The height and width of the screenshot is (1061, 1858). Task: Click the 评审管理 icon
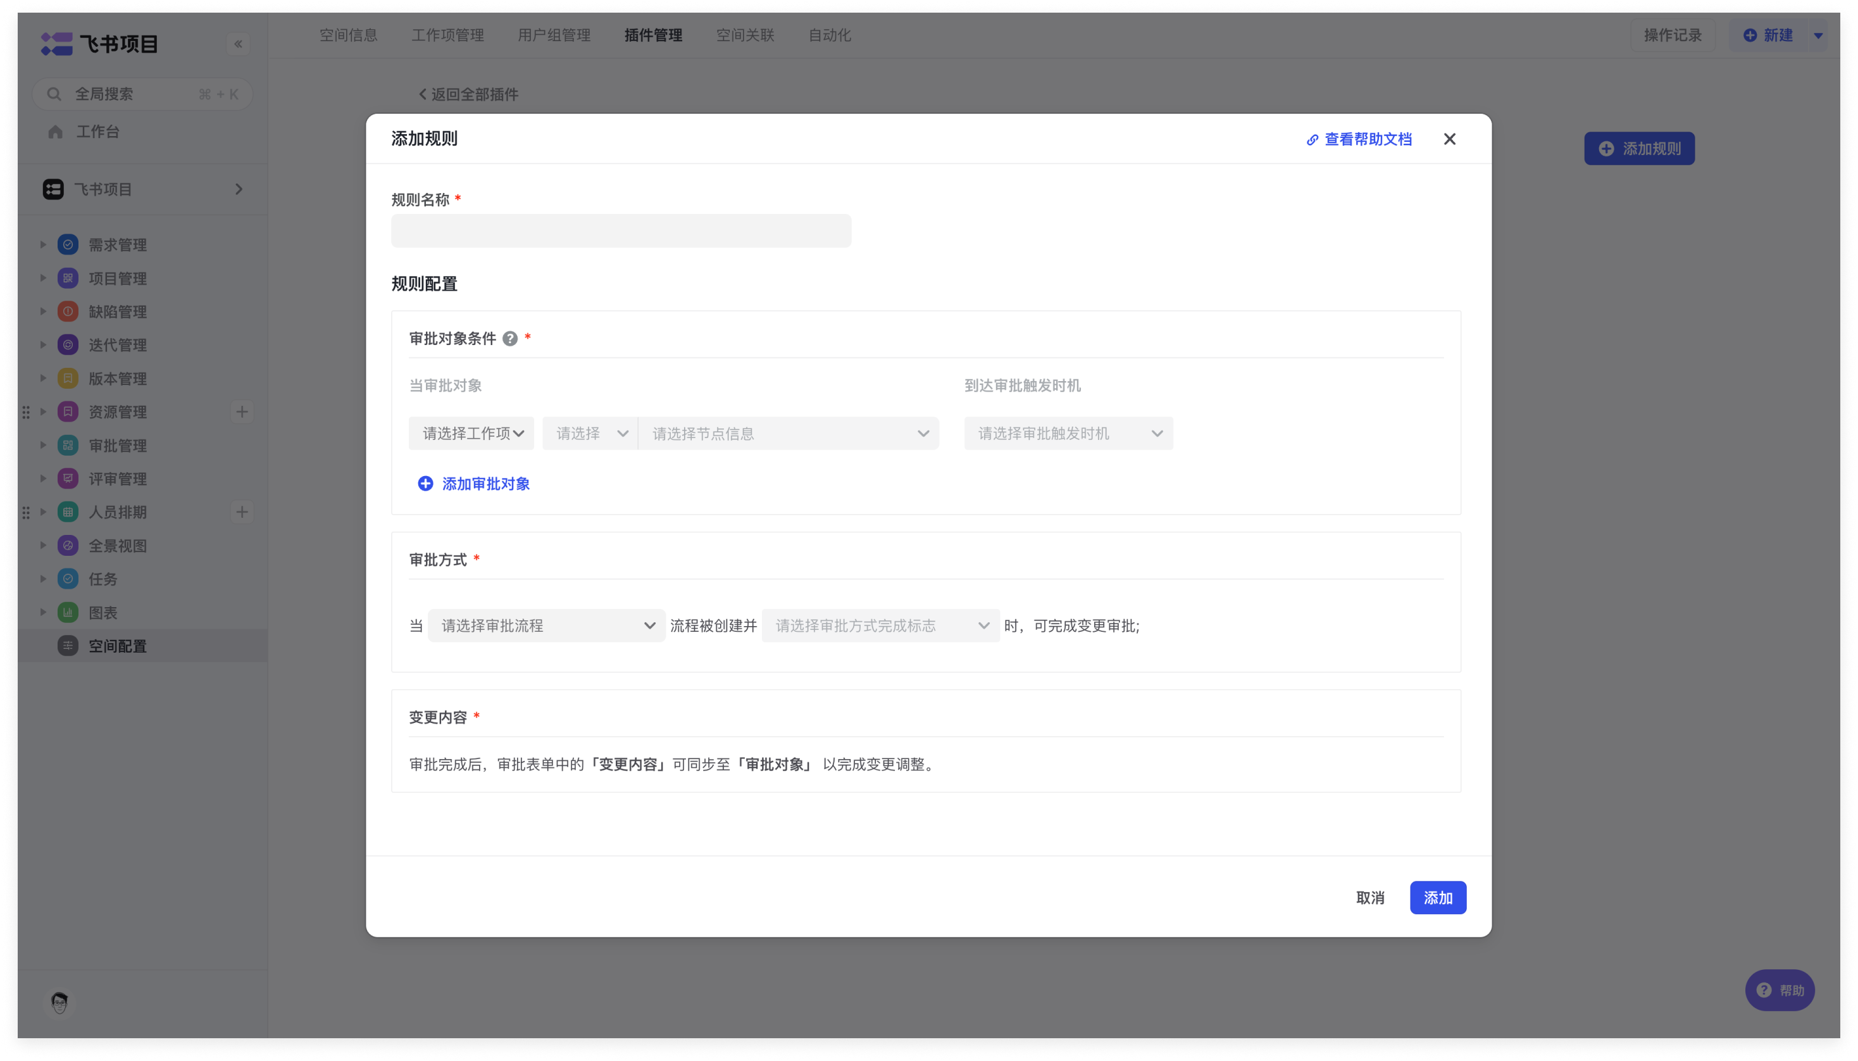(68, 479)
